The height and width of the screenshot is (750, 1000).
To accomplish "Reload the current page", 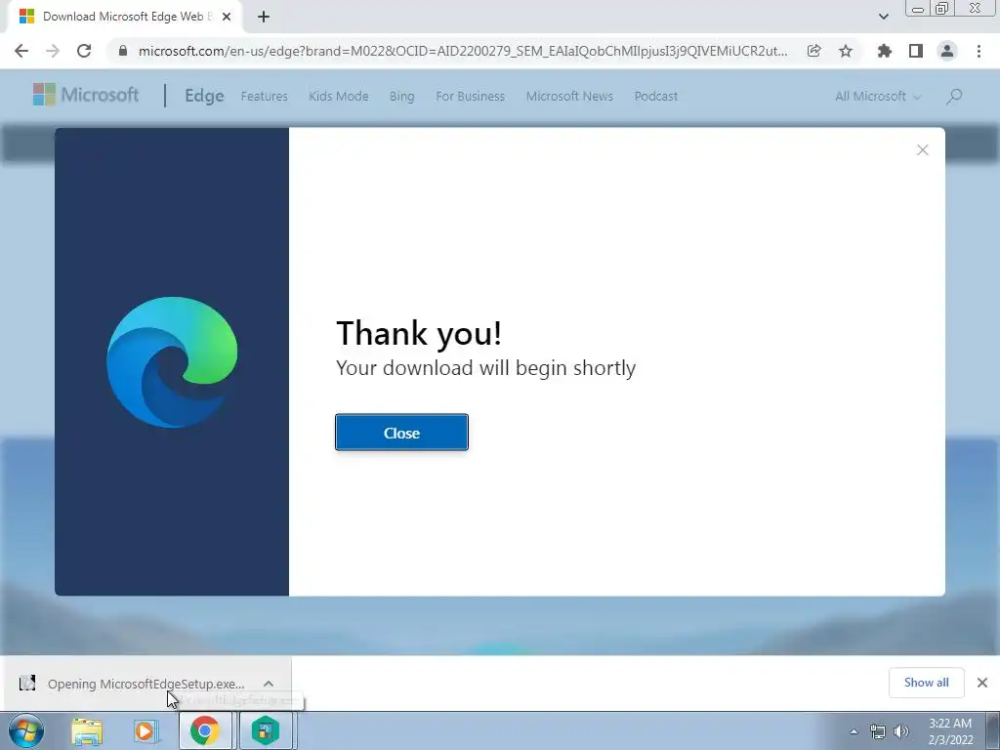I will point(84,51).
